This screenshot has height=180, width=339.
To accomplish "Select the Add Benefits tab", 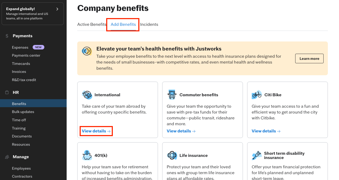I will pos(123,24).
